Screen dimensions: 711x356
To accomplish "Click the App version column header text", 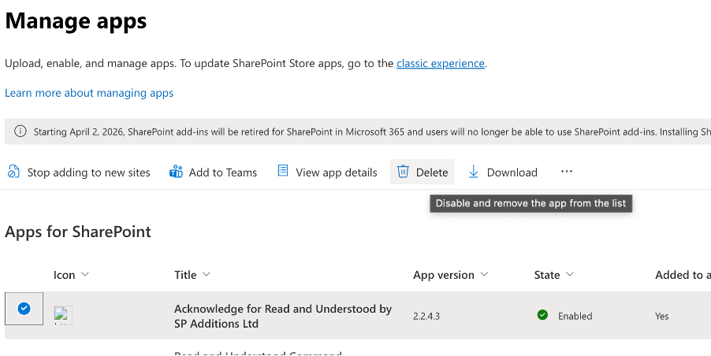I will pyautogui.click(x=444, y=276).
